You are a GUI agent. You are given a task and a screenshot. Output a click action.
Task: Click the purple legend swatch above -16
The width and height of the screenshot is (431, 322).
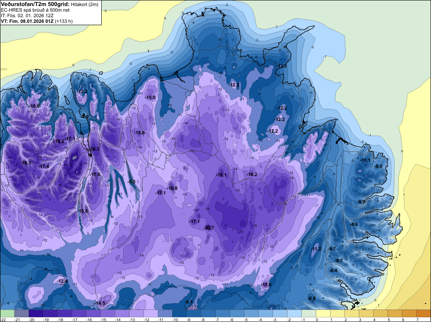tap(93, 313)
